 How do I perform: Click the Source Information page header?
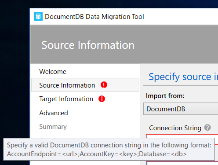(x=88, y=45)
